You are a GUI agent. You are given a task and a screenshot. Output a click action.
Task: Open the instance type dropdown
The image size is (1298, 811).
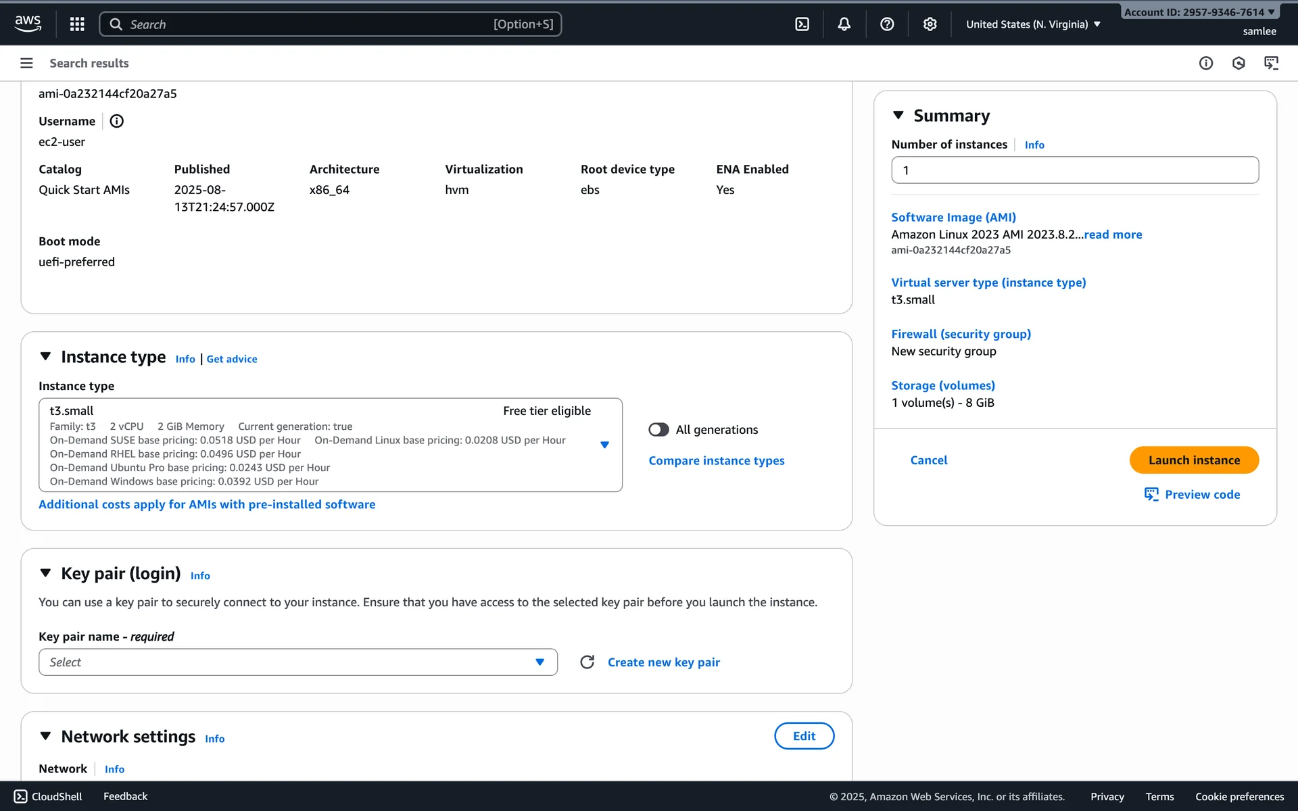coord(604,445)
